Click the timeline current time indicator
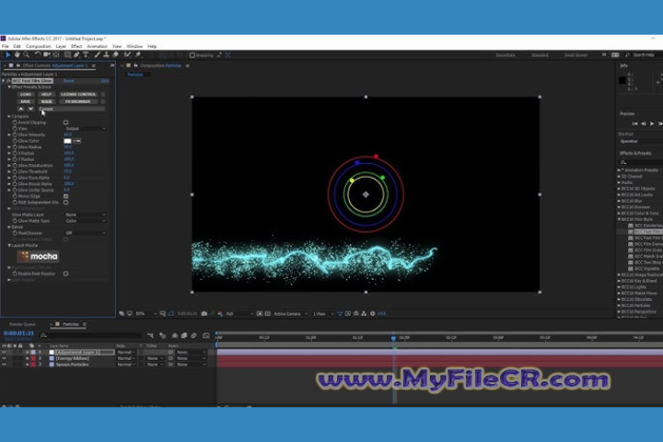 (394, 338)
